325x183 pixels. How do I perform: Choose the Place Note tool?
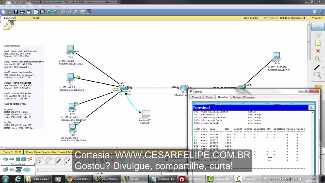(x=318, y=43)
